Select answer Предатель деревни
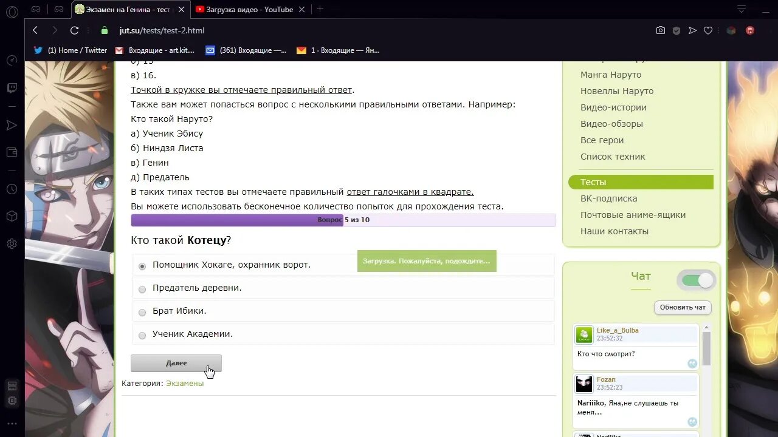This screenshot has width=778, height=437. click(x=142, y=289)
